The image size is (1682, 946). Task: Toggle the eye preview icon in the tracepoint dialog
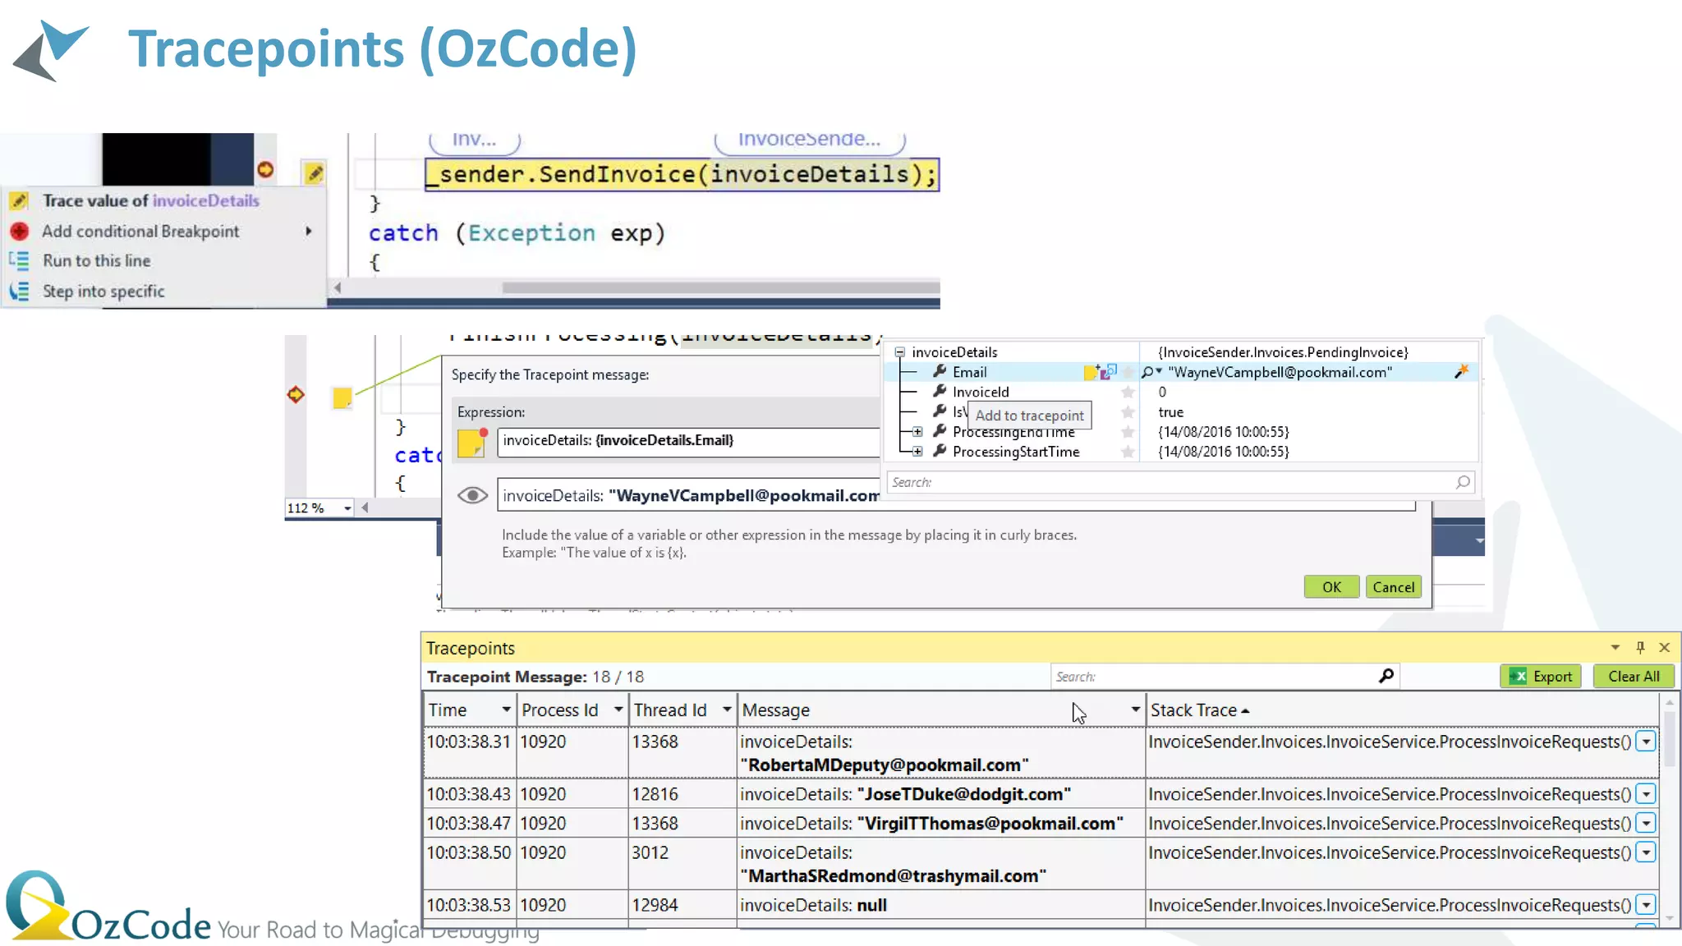[472, 495]
